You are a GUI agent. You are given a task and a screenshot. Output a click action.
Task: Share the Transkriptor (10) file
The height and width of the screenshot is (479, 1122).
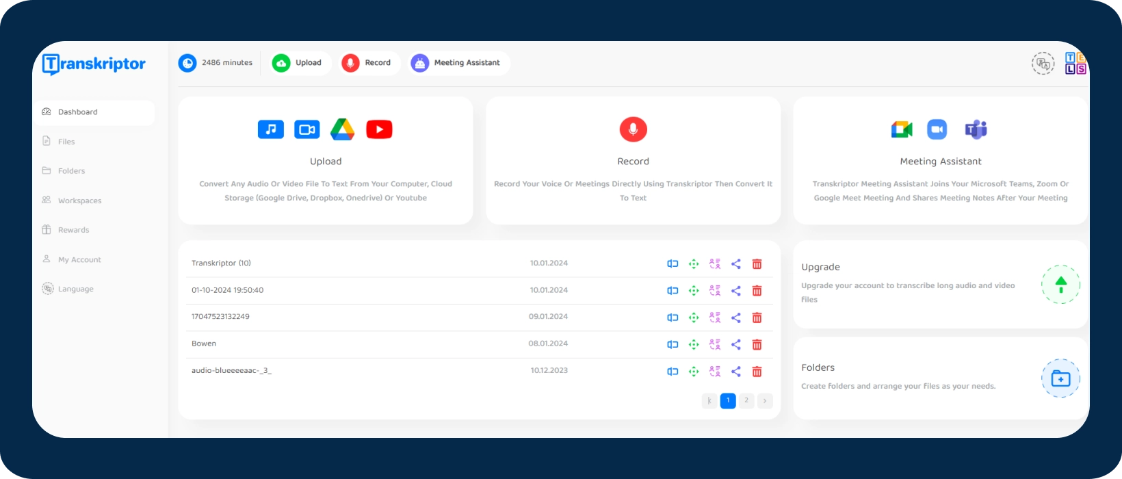tap(736, 264)
